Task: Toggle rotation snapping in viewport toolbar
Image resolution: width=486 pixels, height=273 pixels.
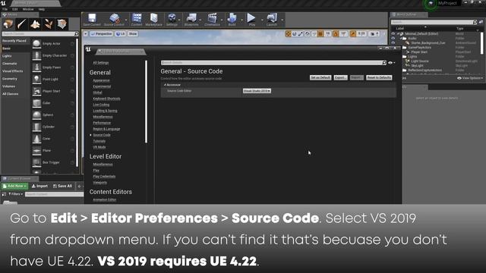Action: click(x=336, y=33)
